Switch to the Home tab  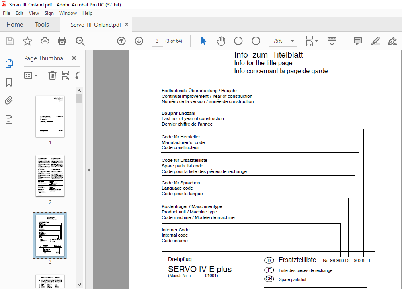pyautogui.click(x=15, y=25)
